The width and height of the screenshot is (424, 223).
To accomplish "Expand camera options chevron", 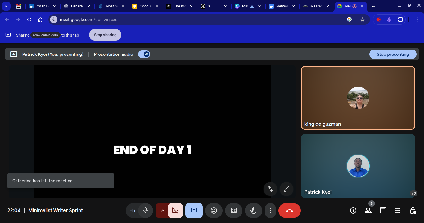I will [x=162, y=211].
